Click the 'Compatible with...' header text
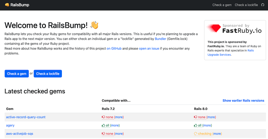Screen dimensions: 268x139 pyautogui.click(x=116, y=101)
